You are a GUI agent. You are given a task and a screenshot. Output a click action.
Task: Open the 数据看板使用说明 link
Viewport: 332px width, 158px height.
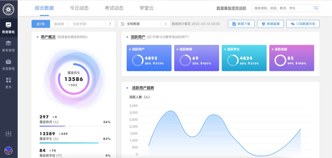tap(231, 8)
